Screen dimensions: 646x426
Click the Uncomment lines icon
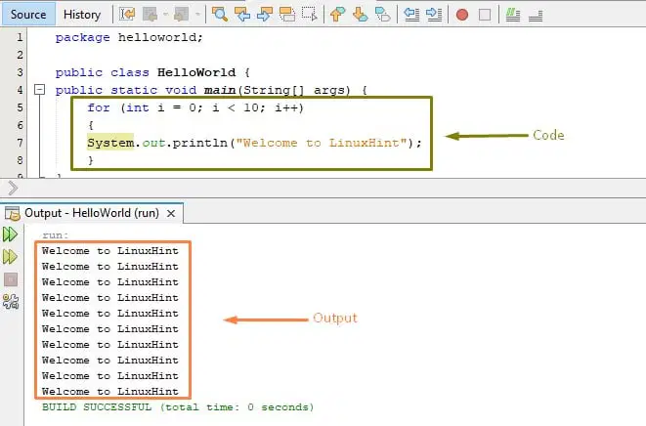pos(536,16)
